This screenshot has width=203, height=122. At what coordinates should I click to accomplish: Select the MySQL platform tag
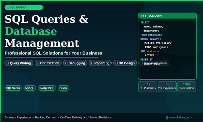click(30, 88)
